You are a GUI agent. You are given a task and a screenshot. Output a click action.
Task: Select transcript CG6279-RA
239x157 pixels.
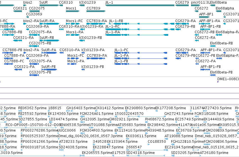click(x=185, y=21)
